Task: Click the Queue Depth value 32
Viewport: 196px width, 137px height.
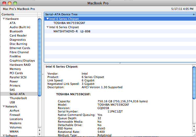Action: click(x=99, y=118)
